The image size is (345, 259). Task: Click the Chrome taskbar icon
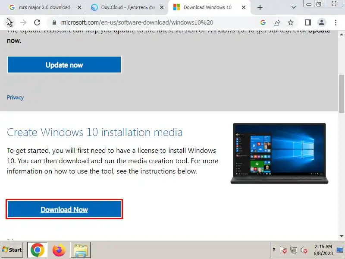(38, 250)
